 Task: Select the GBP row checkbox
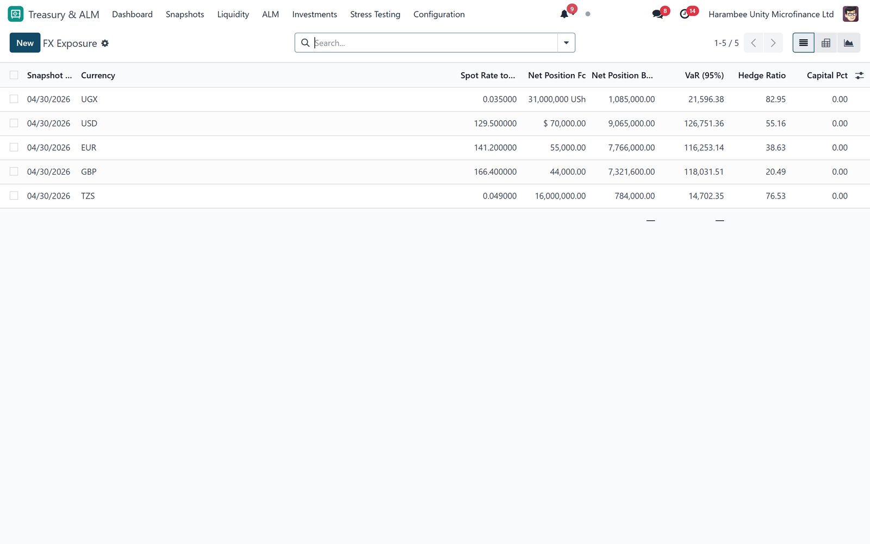pyautogui.click(x=14, y=171)
